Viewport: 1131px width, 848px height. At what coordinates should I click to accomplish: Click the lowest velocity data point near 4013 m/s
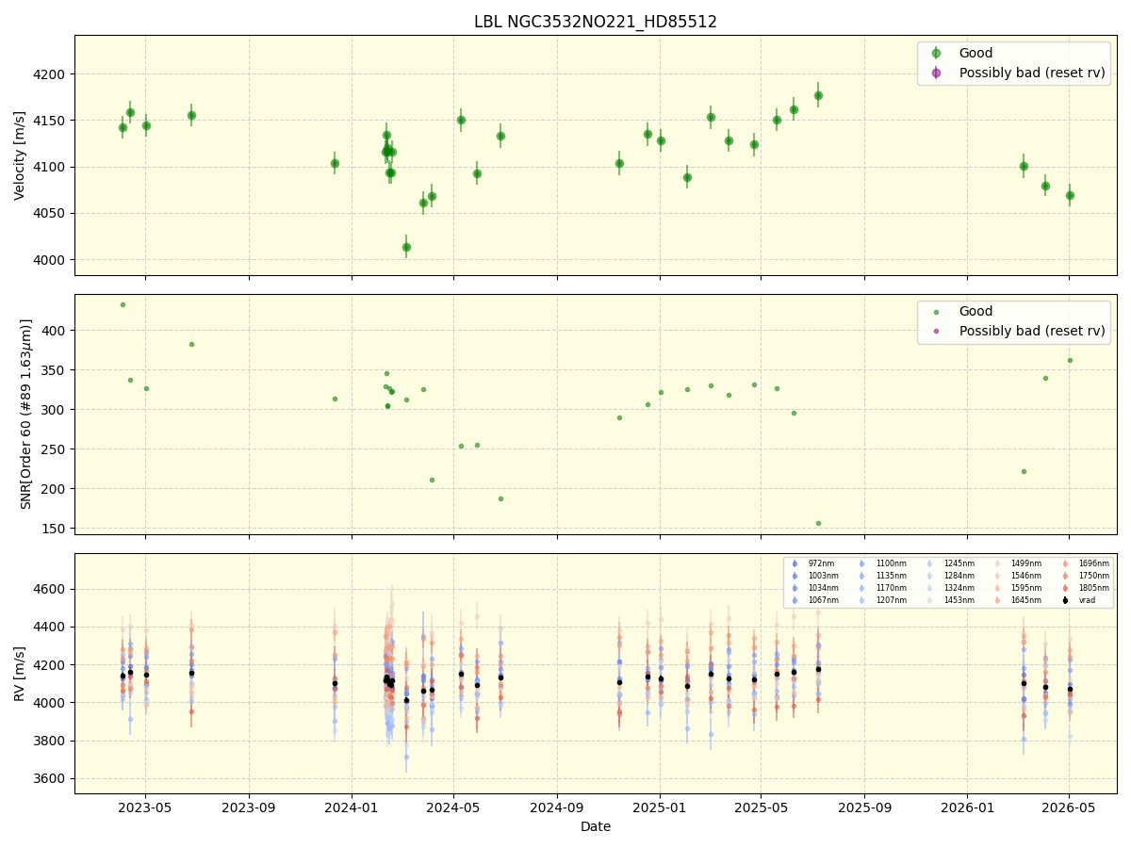point(406,247)
